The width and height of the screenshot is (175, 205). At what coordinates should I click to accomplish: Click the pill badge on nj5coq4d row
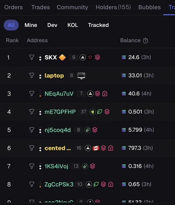(88, 130)
